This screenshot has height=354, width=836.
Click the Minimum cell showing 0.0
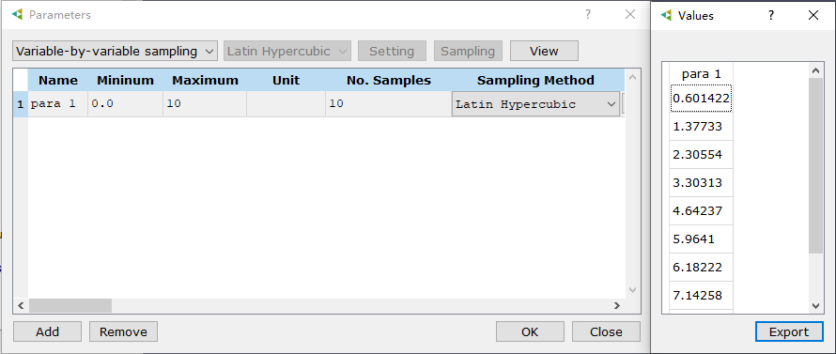tap(125, 104)
